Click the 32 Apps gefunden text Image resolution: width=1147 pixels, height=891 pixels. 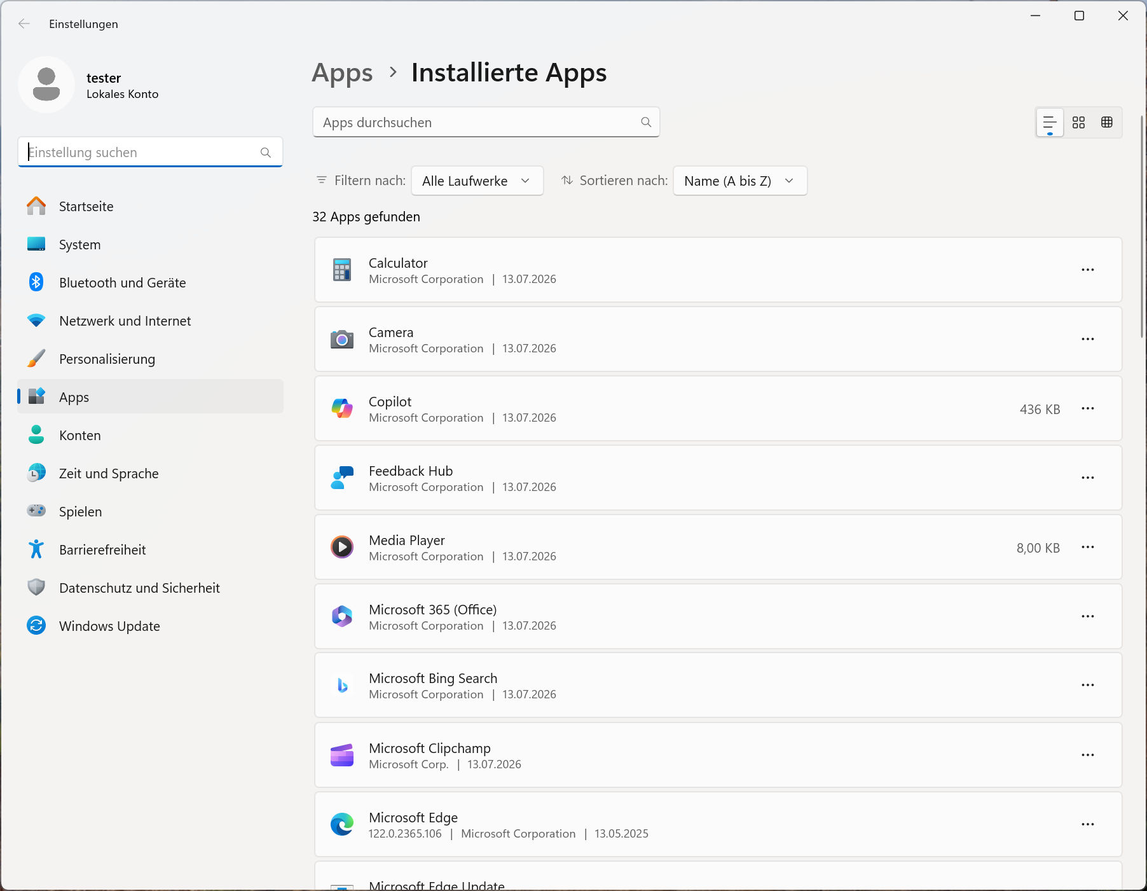pyautogui.click(x=366, y=216)
